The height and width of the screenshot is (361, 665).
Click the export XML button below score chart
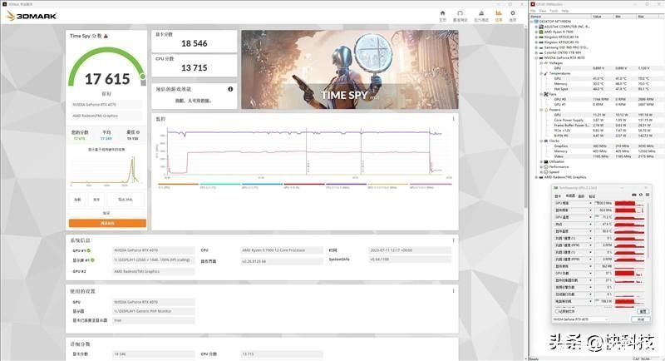click(126, 200)
